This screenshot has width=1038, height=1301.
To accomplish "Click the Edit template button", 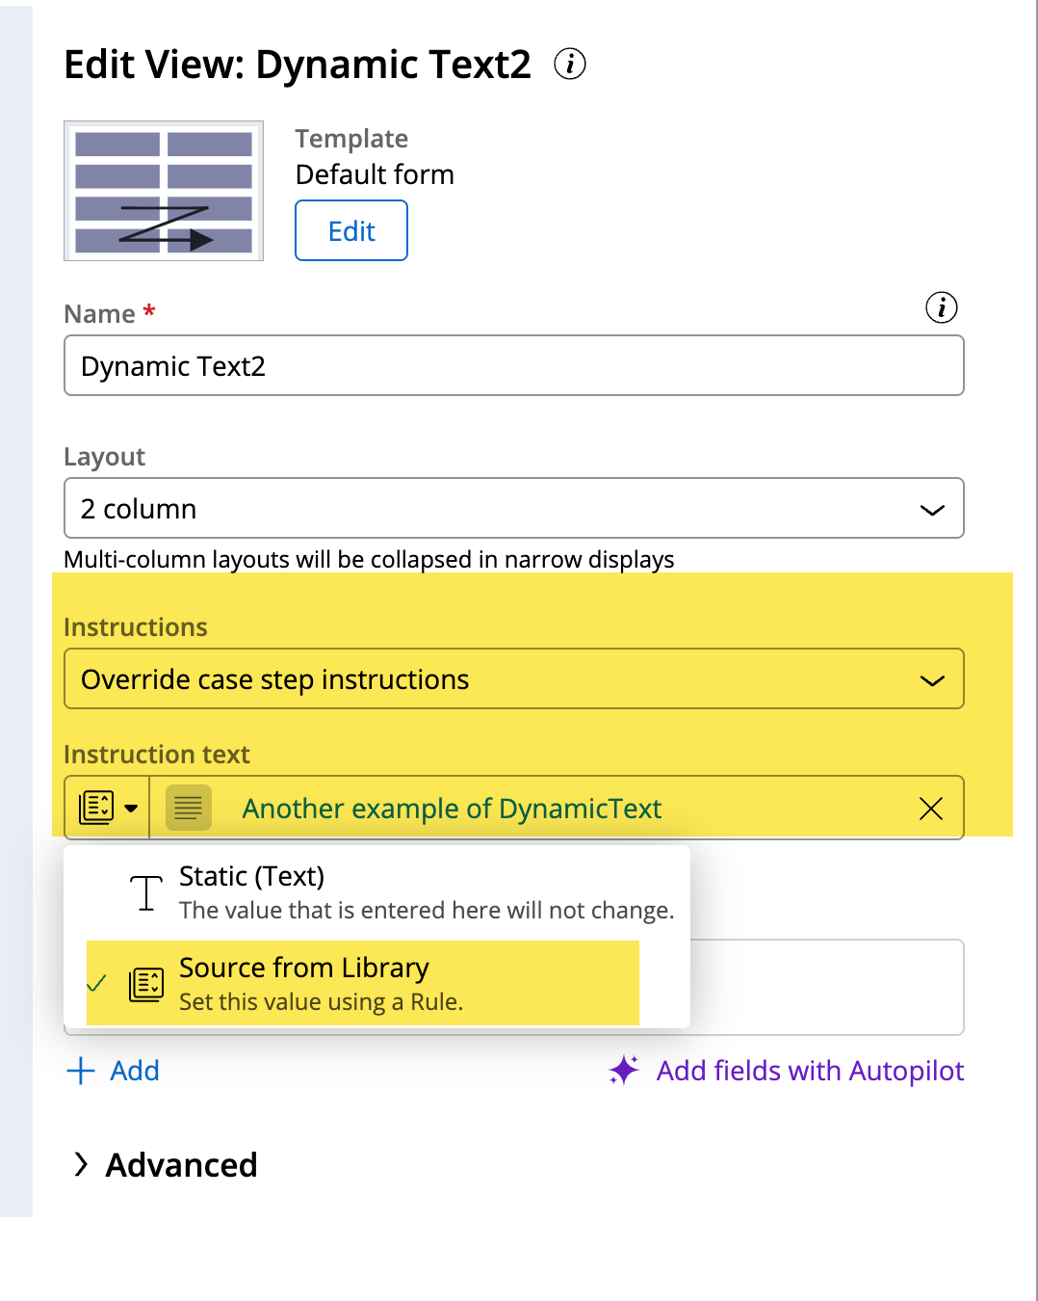I will tap(350, 231).
